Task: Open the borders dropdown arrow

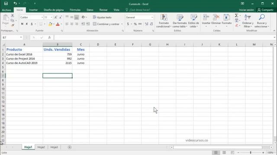Action: [44, 24]
